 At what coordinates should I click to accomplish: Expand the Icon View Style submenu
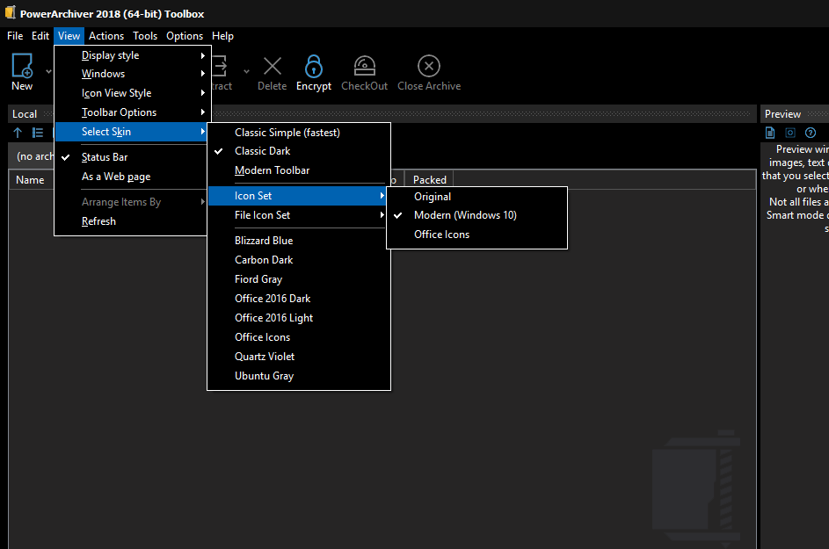click(x=133, y=93)
